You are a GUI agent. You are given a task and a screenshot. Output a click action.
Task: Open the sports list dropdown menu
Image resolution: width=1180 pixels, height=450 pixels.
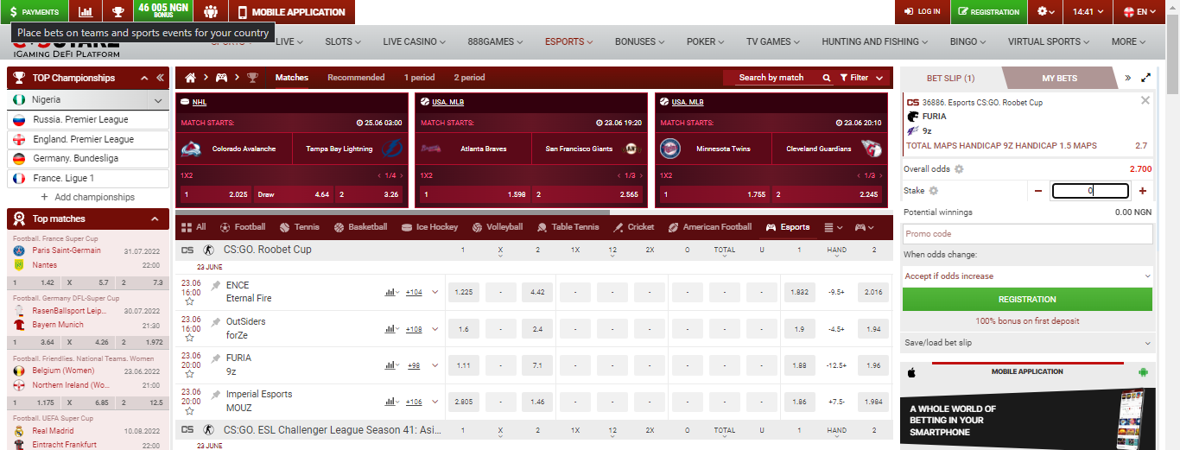coord(833,227)
